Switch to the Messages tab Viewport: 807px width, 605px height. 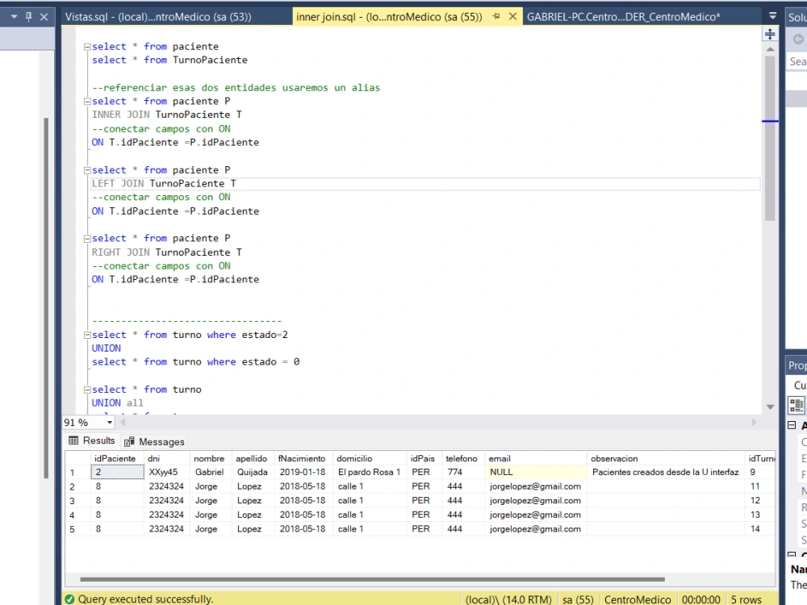[154, 442]
